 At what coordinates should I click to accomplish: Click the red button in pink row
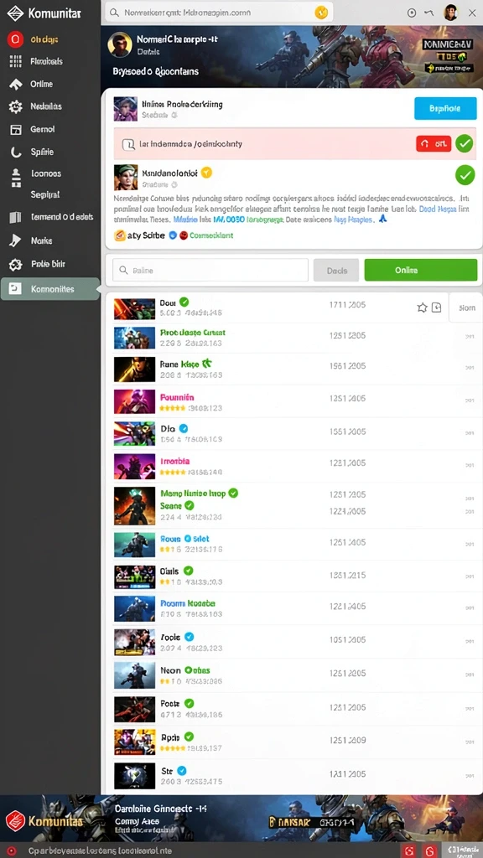coord(434,144)
